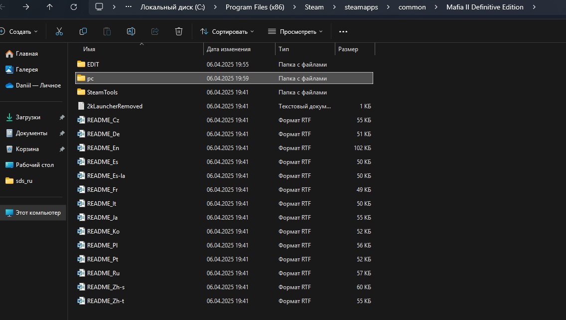
Task: Select Cut scissors icon in toolbar
Action: coord(59,32)
